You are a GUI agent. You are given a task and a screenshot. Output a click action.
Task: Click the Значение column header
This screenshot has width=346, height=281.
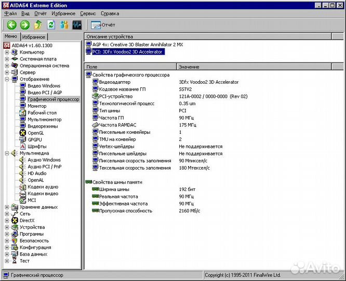click(x=254, y=67)
